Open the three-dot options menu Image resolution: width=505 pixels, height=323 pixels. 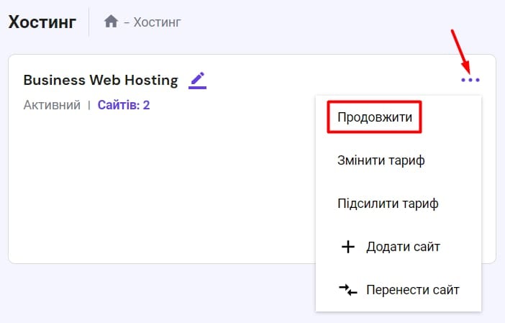pyautogui.click(x=470, y=80)
